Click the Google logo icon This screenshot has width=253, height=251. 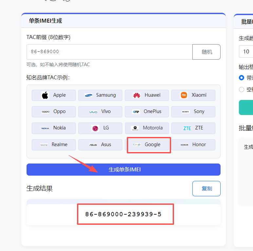coord(137,145)
